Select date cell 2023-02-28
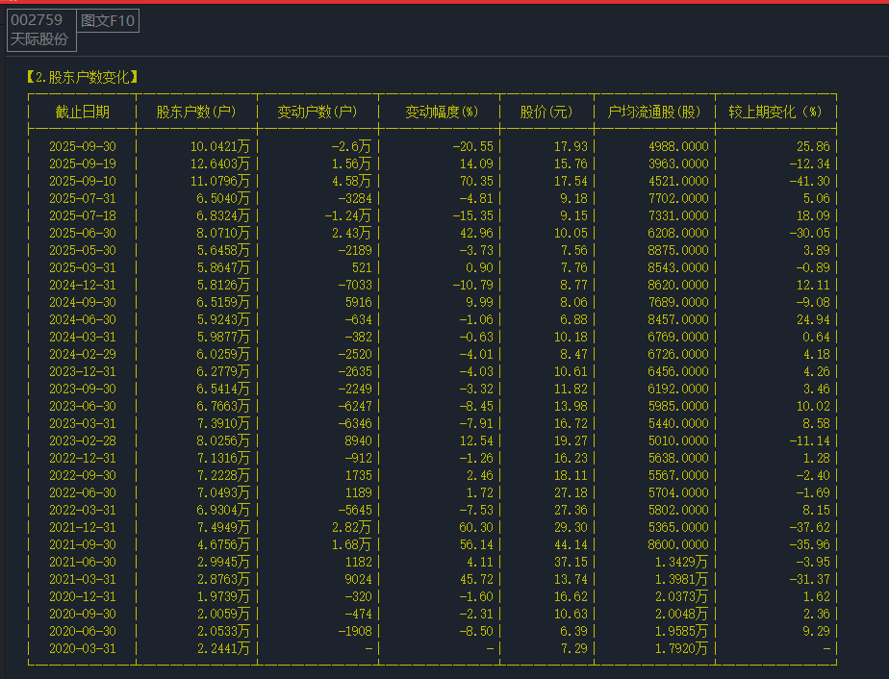The width and height of the screenshot is (889, 679). (82, 440)
